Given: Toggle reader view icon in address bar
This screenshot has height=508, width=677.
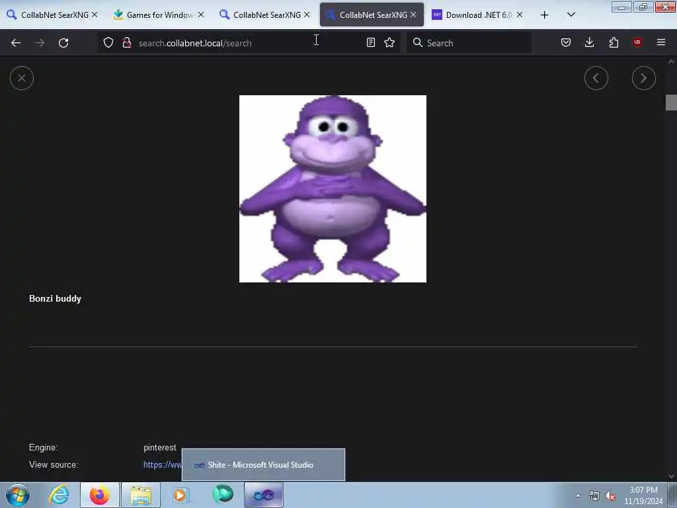Looking at the screenshot, I should tap(370, 42).
